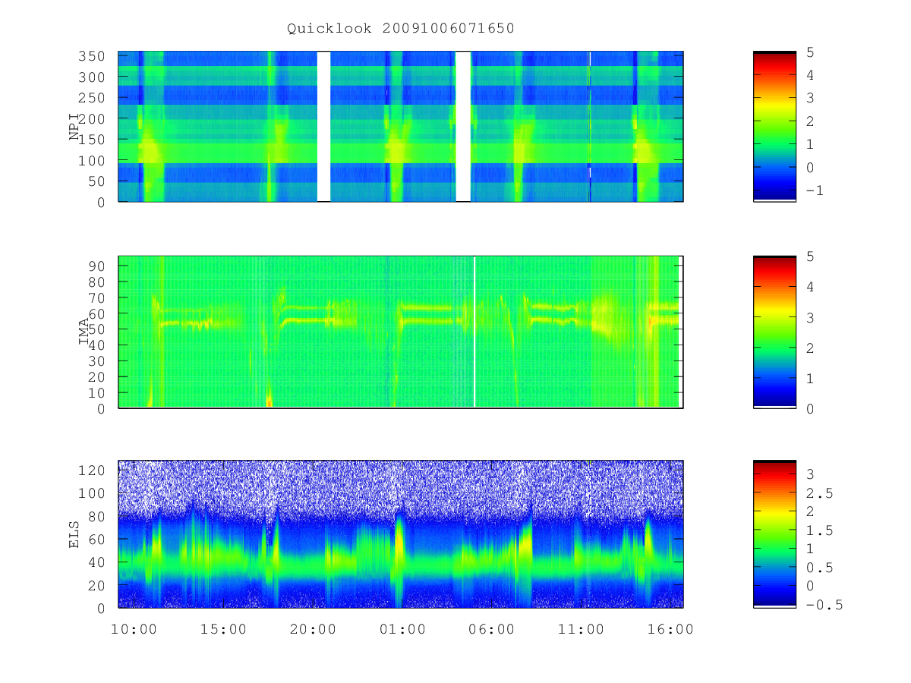
Task: Click the IMA panel colorbar
Action: [x=774, y=332]
